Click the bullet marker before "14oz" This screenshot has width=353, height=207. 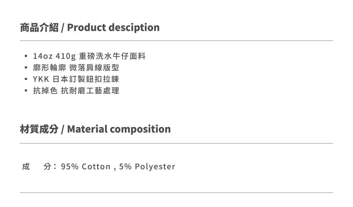point(26,56)
